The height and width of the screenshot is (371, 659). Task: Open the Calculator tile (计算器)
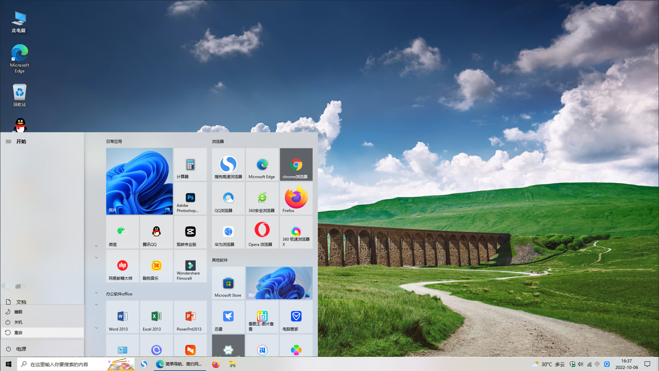click(190, 165)
